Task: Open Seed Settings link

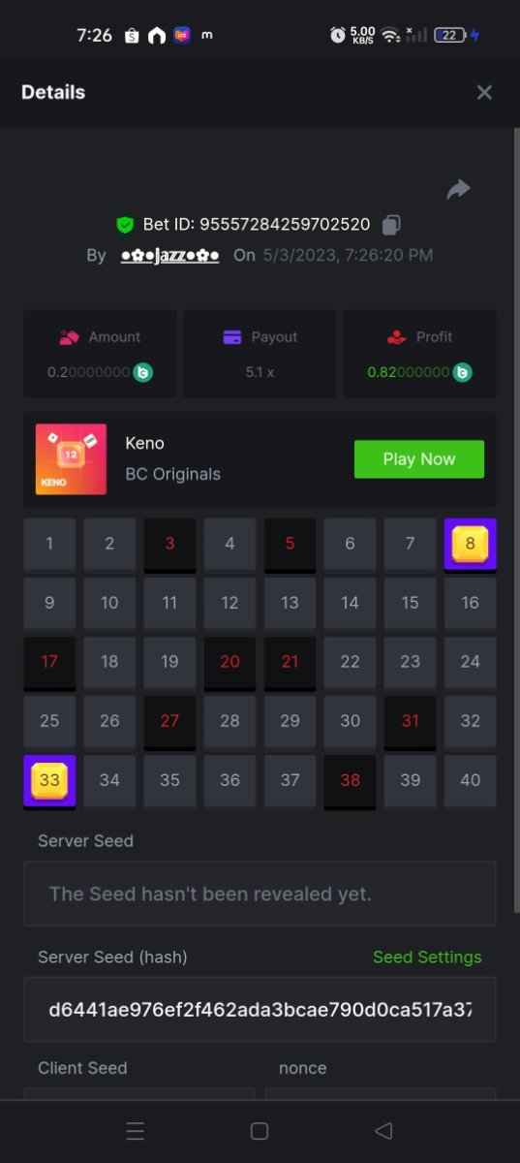Action: pos(427,957)
